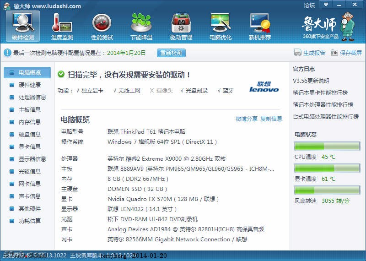Go to 功耗估算 power estimation item
This screenshot has width=366, height=261.
coord(29,221)
